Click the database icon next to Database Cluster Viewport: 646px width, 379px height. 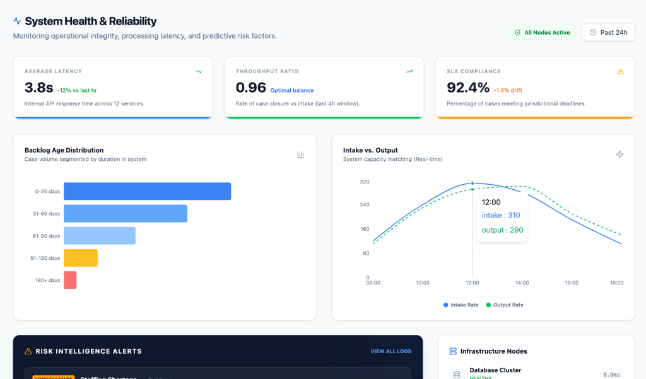[x=457, y=375]
